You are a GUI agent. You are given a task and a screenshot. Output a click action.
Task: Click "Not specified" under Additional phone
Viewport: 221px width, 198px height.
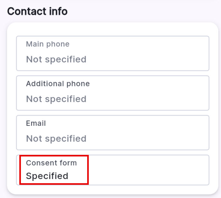coord(56,99)
